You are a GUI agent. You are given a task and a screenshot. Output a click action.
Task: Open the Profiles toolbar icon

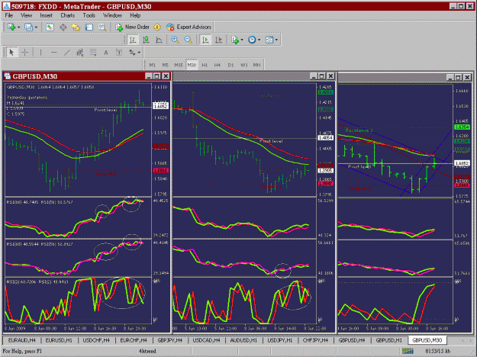[28, 27]
